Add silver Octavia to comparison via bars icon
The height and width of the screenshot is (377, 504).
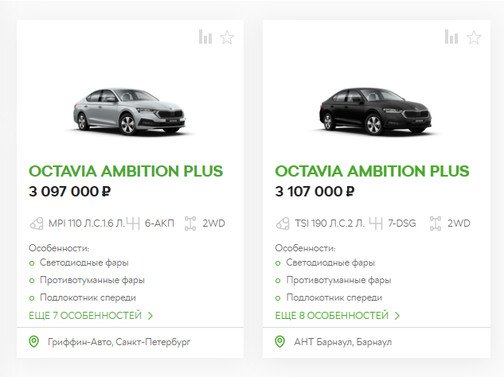click(x=205, y=37)
